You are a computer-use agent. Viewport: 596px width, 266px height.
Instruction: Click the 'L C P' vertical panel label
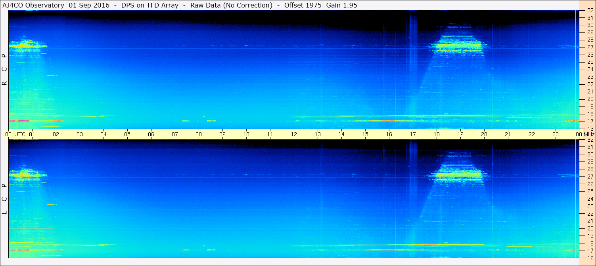tap(5, 199)
